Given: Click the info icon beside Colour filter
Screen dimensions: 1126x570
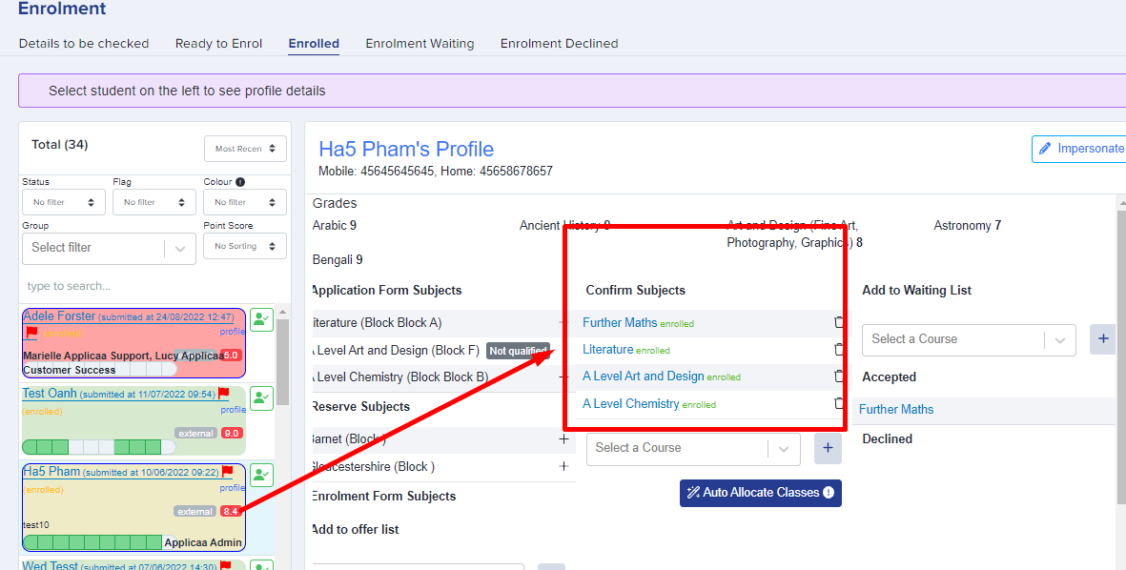Looking at the screenshot, I should [240, 182].
